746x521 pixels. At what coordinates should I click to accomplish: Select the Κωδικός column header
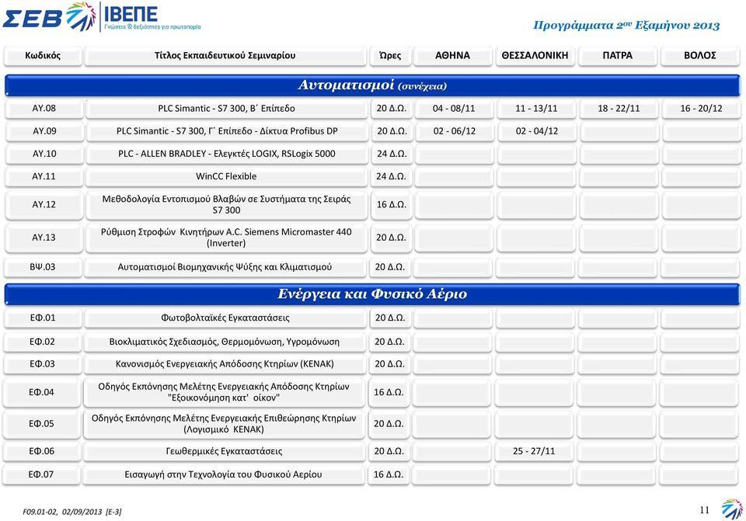(x=43, y=56)
